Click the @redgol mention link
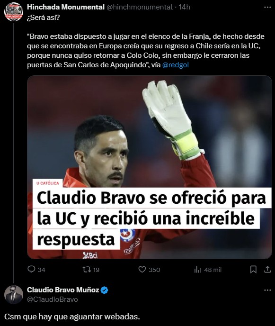This screenshot has height=326, width=275. pos(175,65)
